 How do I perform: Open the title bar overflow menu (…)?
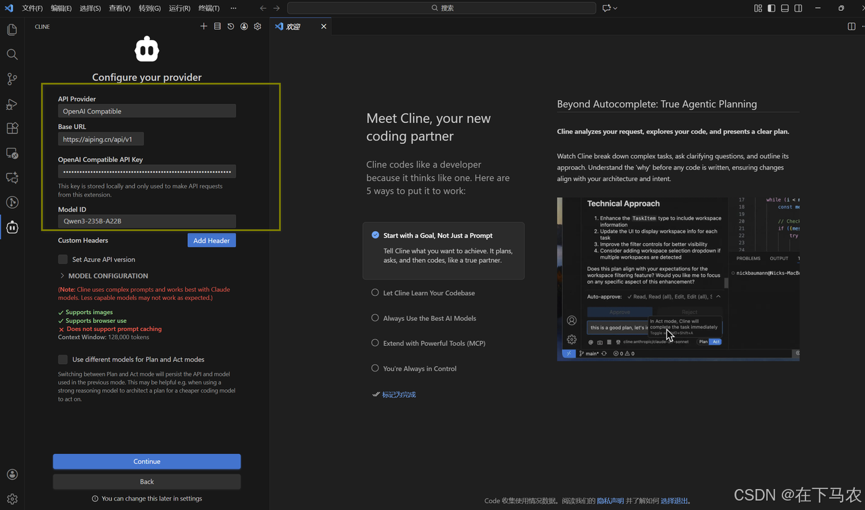[233, 8]
